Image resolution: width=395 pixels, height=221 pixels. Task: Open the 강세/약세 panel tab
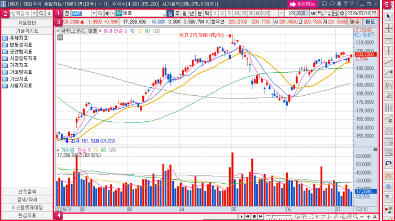tap(27, 200)
